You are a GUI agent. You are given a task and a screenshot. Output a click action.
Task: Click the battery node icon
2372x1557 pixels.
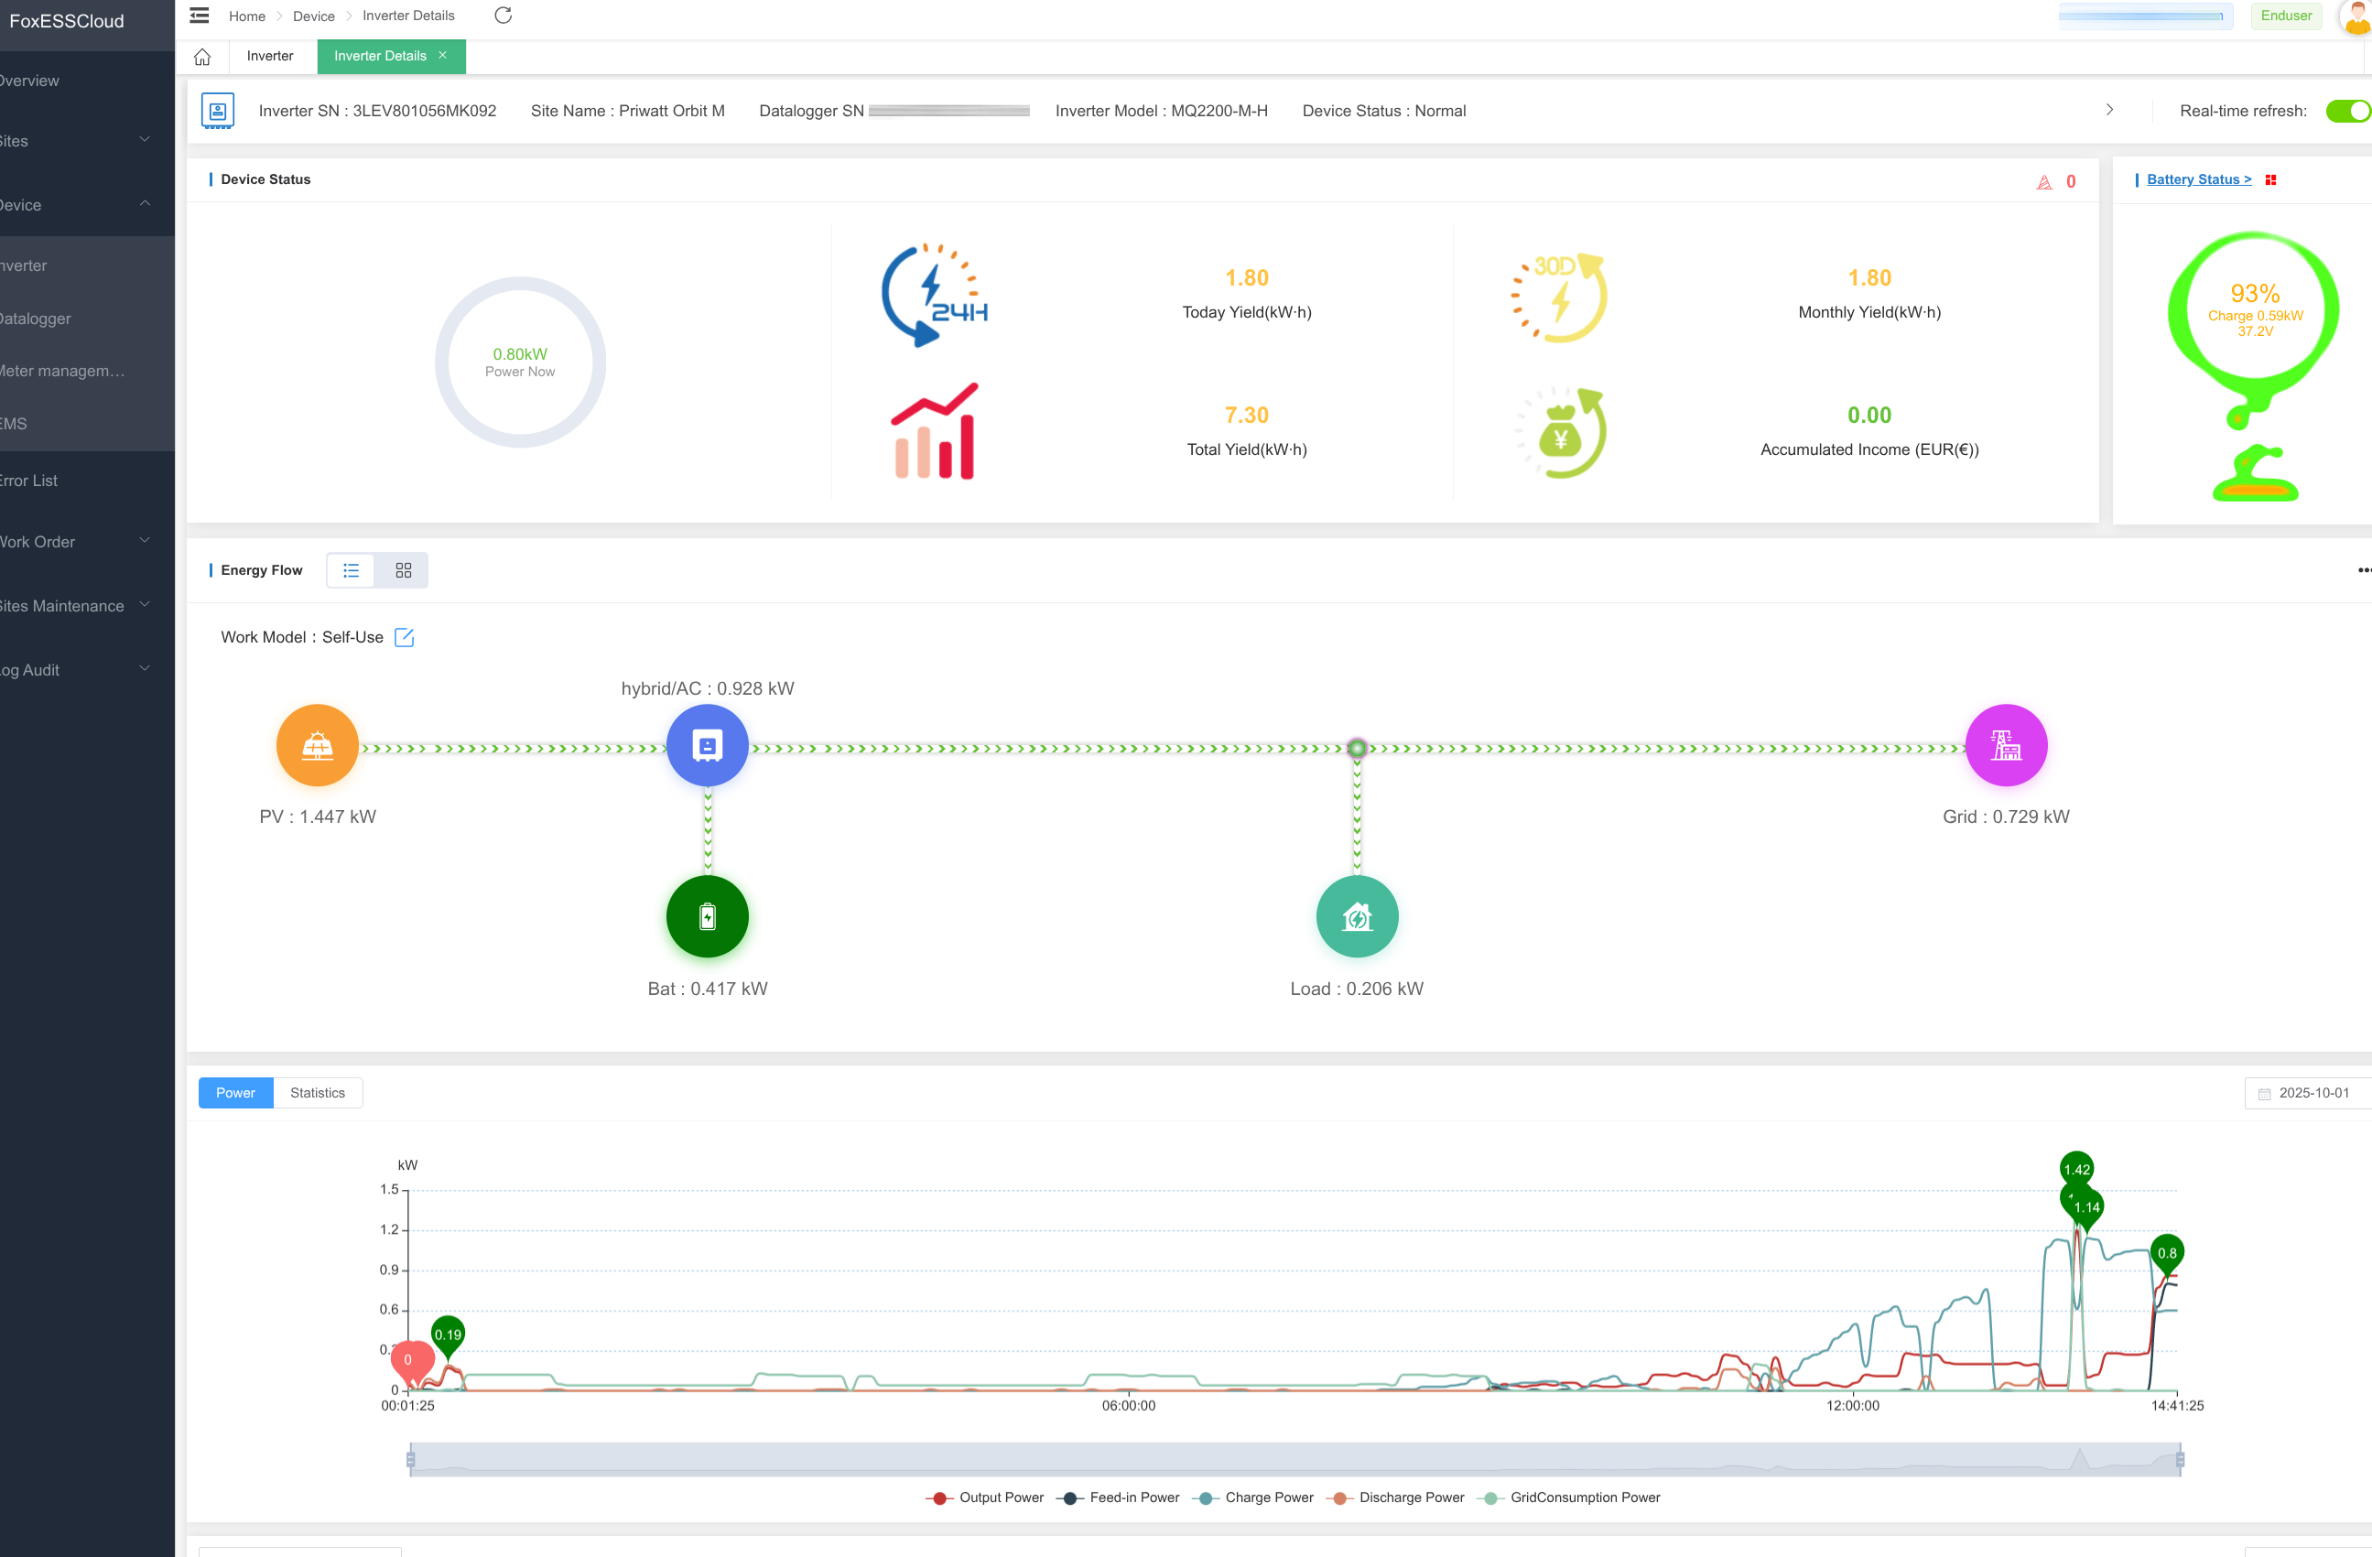[707, 916]
